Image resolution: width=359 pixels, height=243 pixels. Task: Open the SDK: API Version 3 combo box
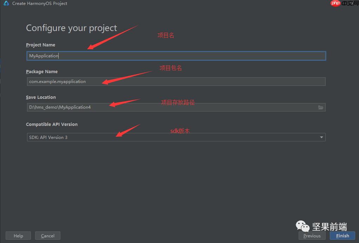pos(176,138)
